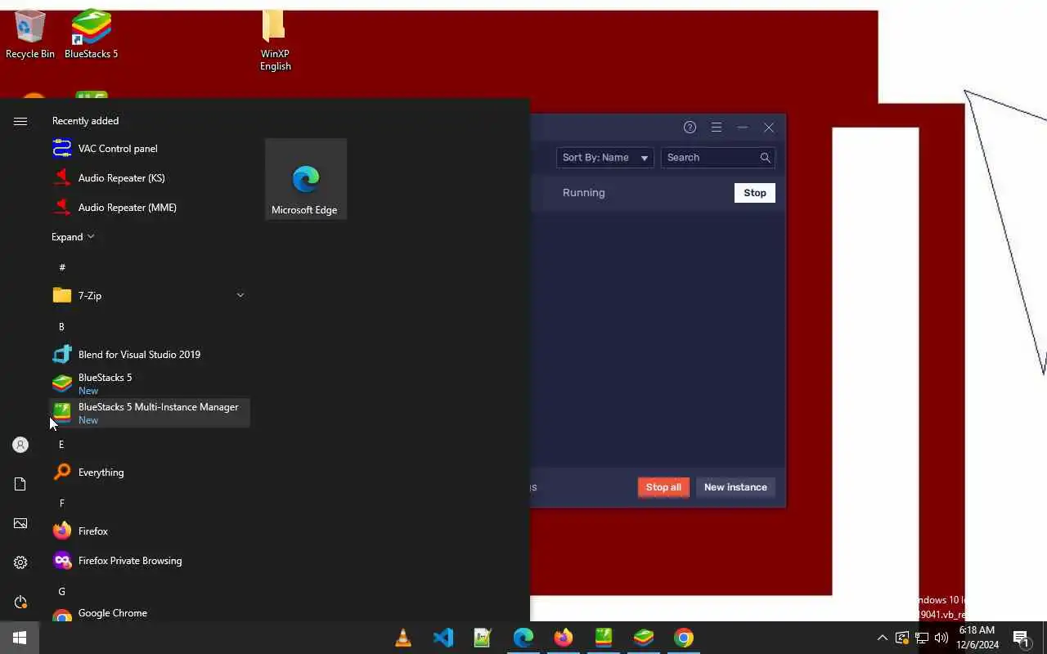Screen dimensions: 1047x654
Task: Open Firefox Private Browsing
Action: [x=149, y=561]
